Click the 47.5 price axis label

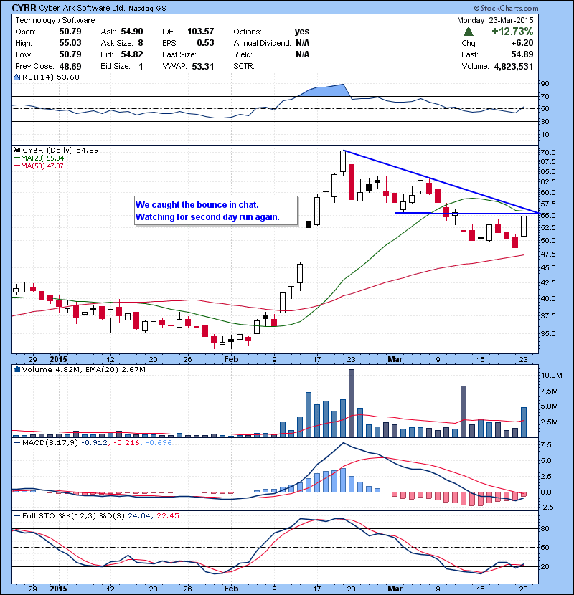tap(548, 254)
